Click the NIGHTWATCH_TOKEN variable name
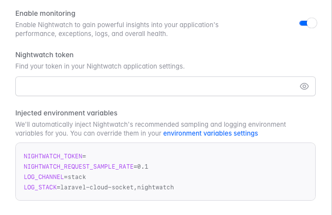 pos(53,156)
